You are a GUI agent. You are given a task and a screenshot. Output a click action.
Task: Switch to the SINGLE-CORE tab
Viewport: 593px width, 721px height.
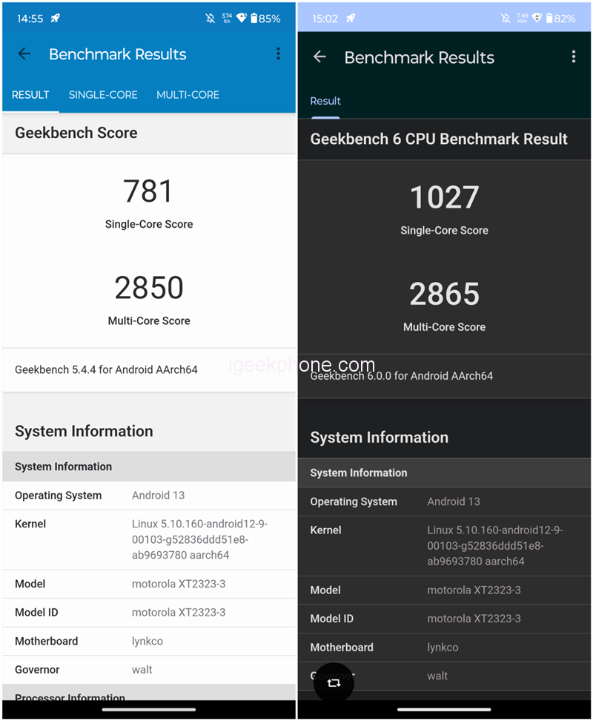coord(103,95)
